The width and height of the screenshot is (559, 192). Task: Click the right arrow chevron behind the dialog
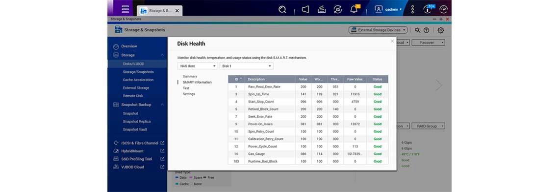[x=439, y=85]
